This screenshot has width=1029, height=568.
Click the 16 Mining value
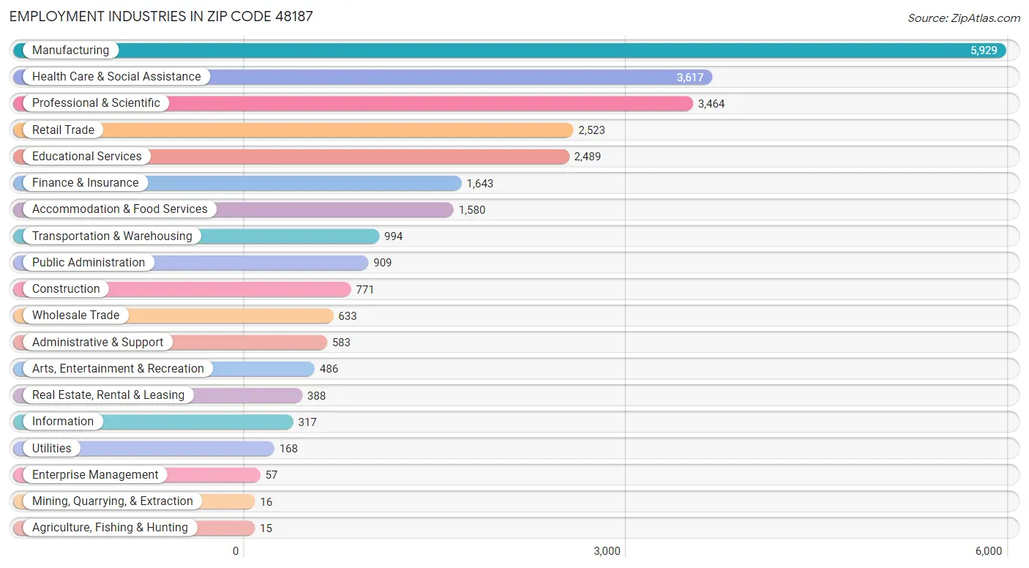pos(266,502)
